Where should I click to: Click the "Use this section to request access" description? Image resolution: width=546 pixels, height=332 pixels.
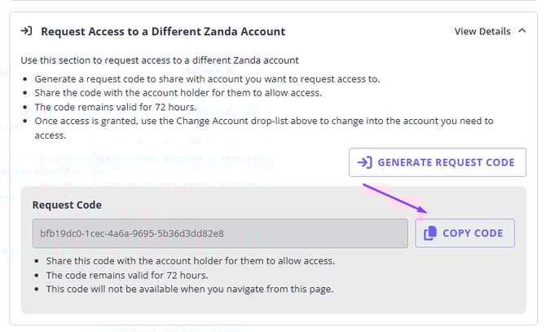(x=158, y=61)
